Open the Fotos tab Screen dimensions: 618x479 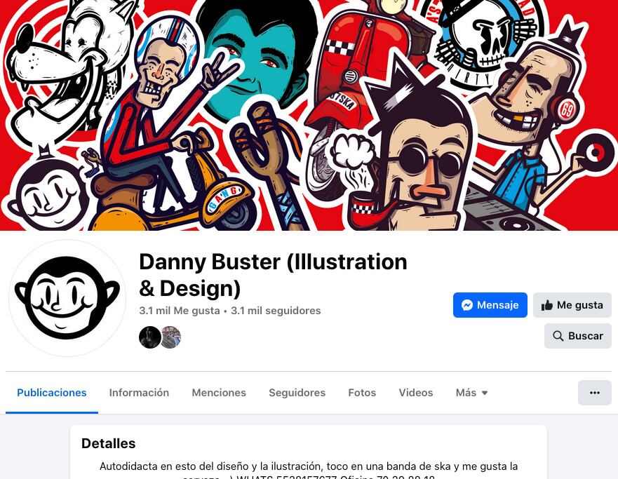362,393
